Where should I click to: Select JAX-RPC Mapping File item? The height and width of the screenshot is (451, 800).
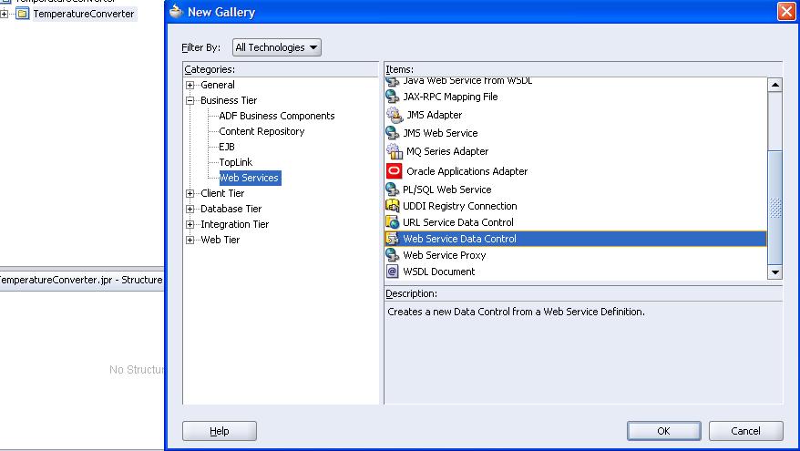coord(450,97)
